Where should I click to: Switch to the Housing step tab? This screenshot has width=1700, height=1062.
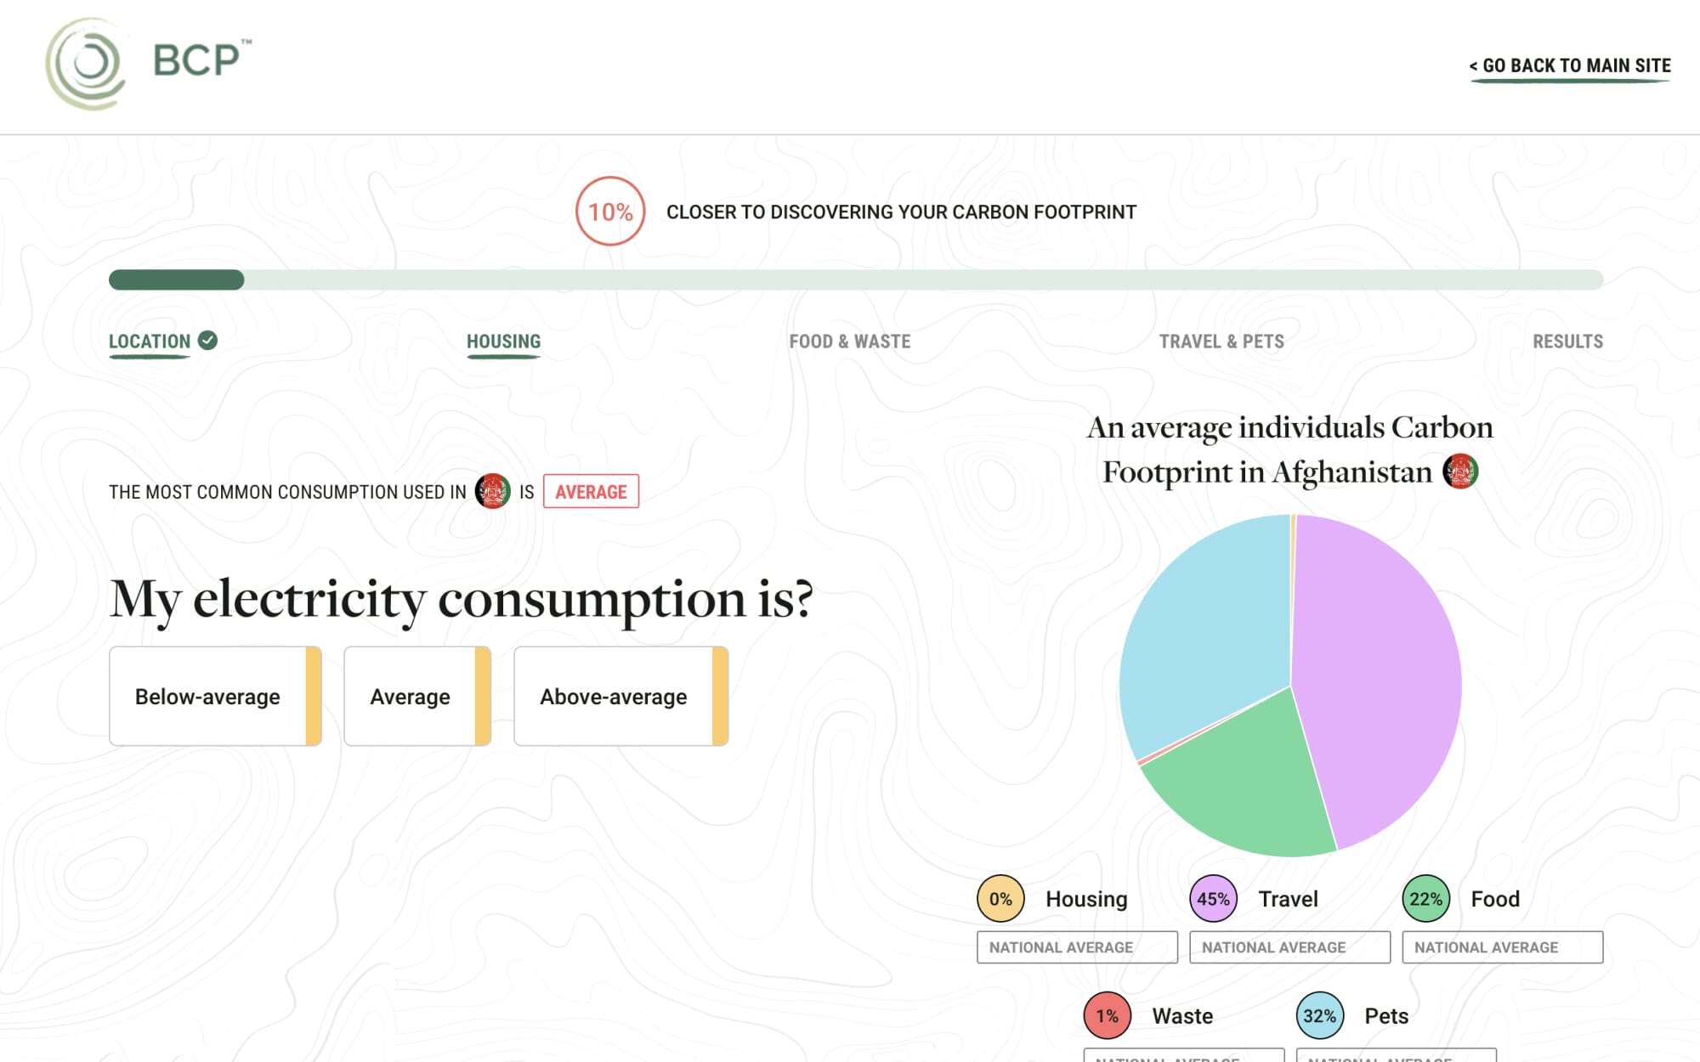click(503, 342)
